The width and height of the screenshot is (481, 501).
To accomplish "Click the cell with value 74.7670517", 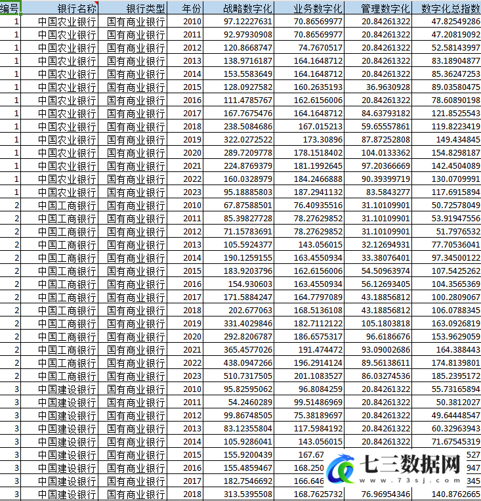I will pos(309,47).
